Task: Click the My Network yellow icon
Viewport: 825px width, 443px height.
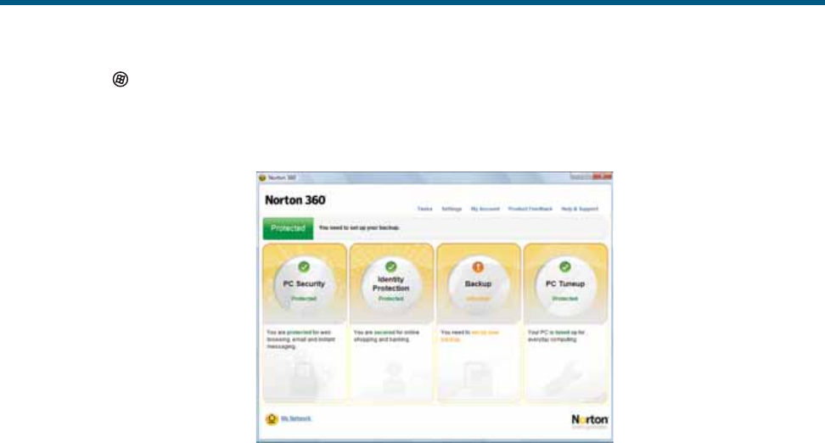Action: [x=272, y=418]
